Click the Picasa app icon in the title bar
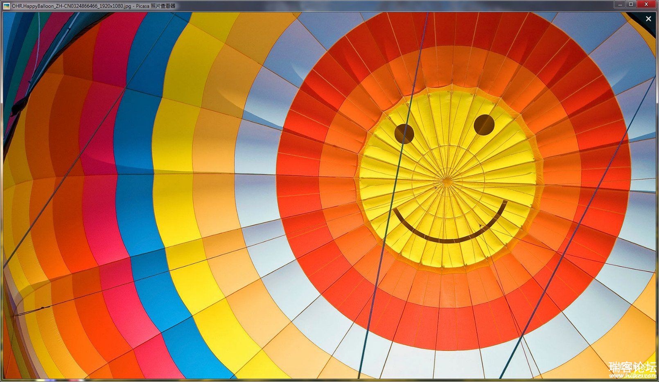659x382 pixels. tap(6, 6)
